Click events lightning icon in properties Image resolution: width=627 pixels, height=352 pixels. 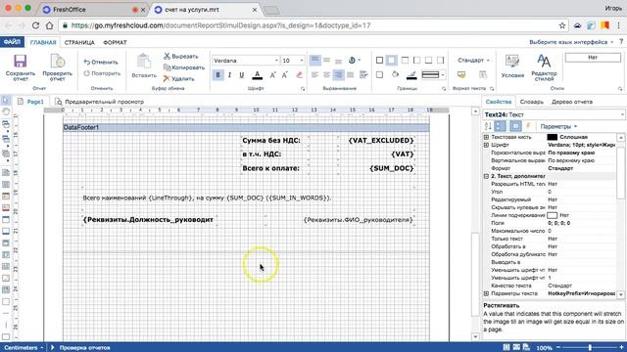tap(528, 126)
